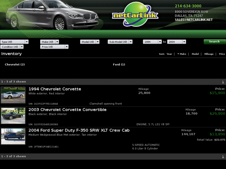
Task: Click the $13,890 Ford price
Action: 217,134
